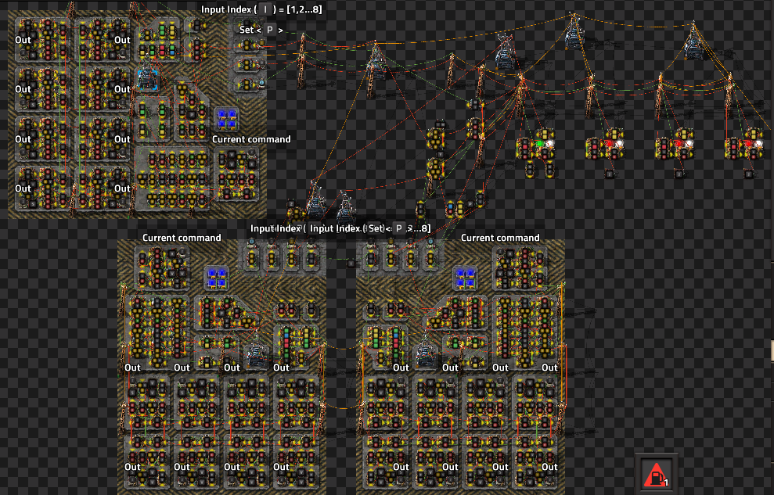The width and height of the screenshot is (774, 495).
Task: Click the bottom-left 'Out' label of bottom-left circuit
Action: pos(132,466)
